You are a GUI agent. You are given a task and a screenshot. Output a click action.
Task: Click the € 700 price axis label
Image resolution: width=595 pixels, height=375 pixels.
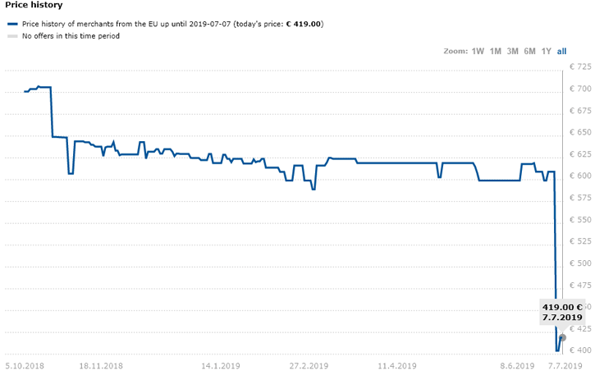pyautogui.click(x=580, y=89)
